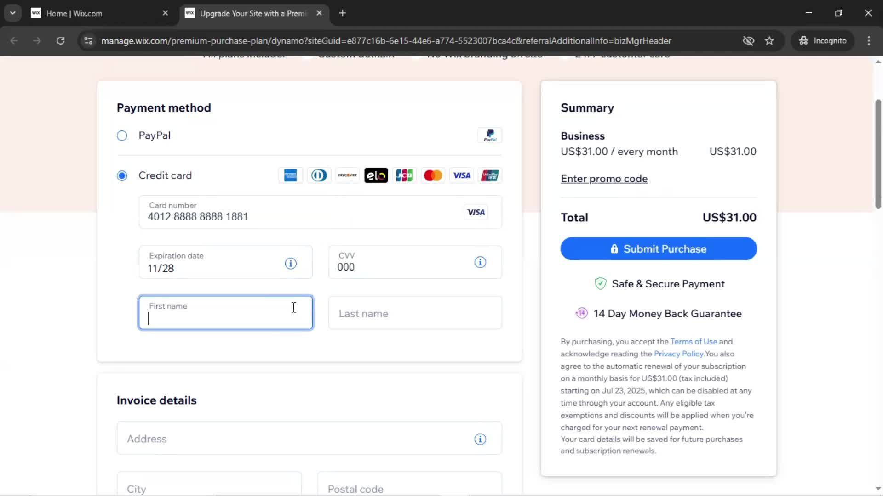Open the CVV info icon
The width and height of the screenshot is (883, 496).
(x=480, y=262)
